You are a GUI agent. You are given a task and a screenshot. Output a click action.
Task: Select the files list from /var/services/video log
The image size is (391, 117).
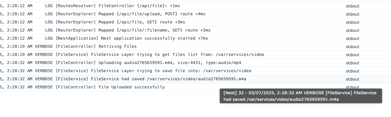[x=195, y=55]
